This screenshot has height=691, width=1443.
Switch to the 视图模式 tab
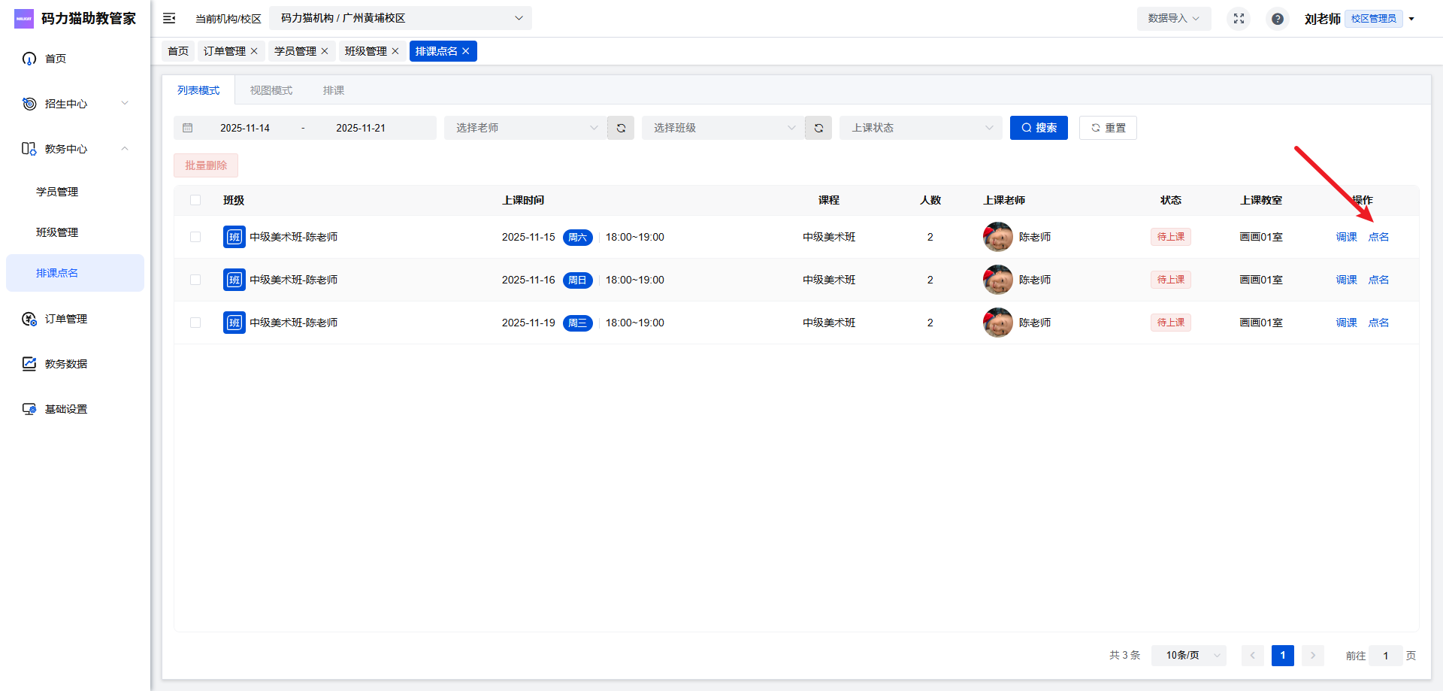click(x=271, y=90)
